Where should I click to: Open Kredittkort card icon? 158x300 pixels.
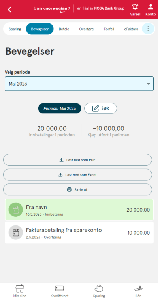point(59,289)
